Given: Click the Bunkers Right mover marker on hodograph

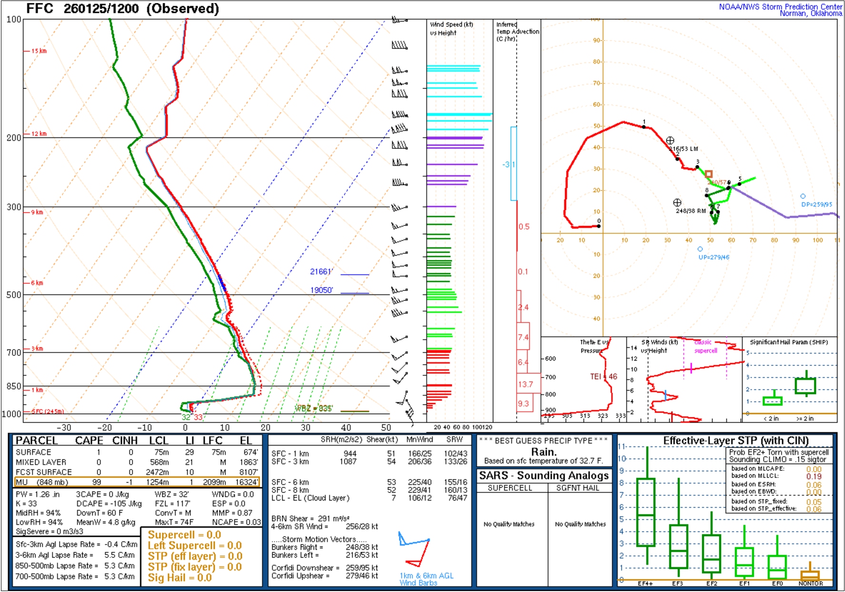Looking at the screenshot, I should tap(677, 203).
